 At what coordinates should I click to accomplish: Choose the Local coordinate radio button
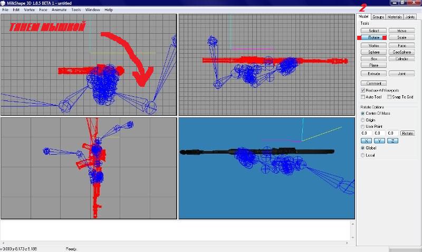coord(362,155)
